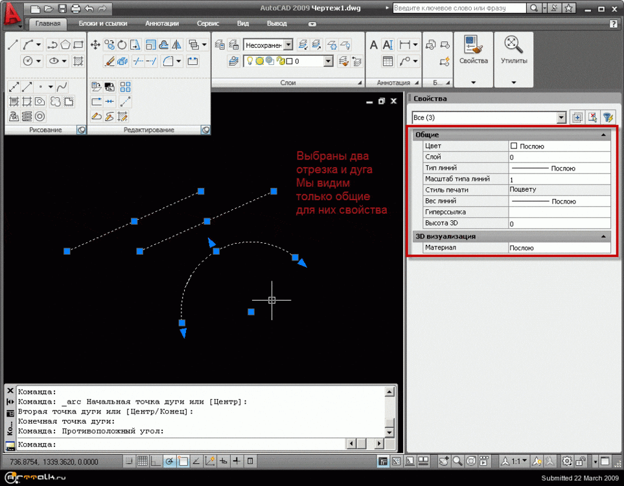Viewport: 624px width, 486px height.
Task: Toggle Grid display in status bar
Action: click(142, 461)
